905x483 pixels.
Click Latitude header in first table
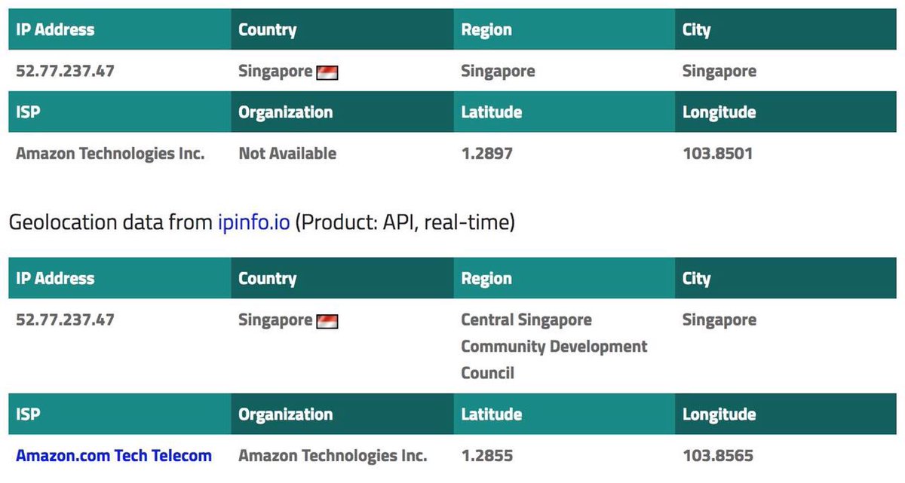[x=564, y=112]
